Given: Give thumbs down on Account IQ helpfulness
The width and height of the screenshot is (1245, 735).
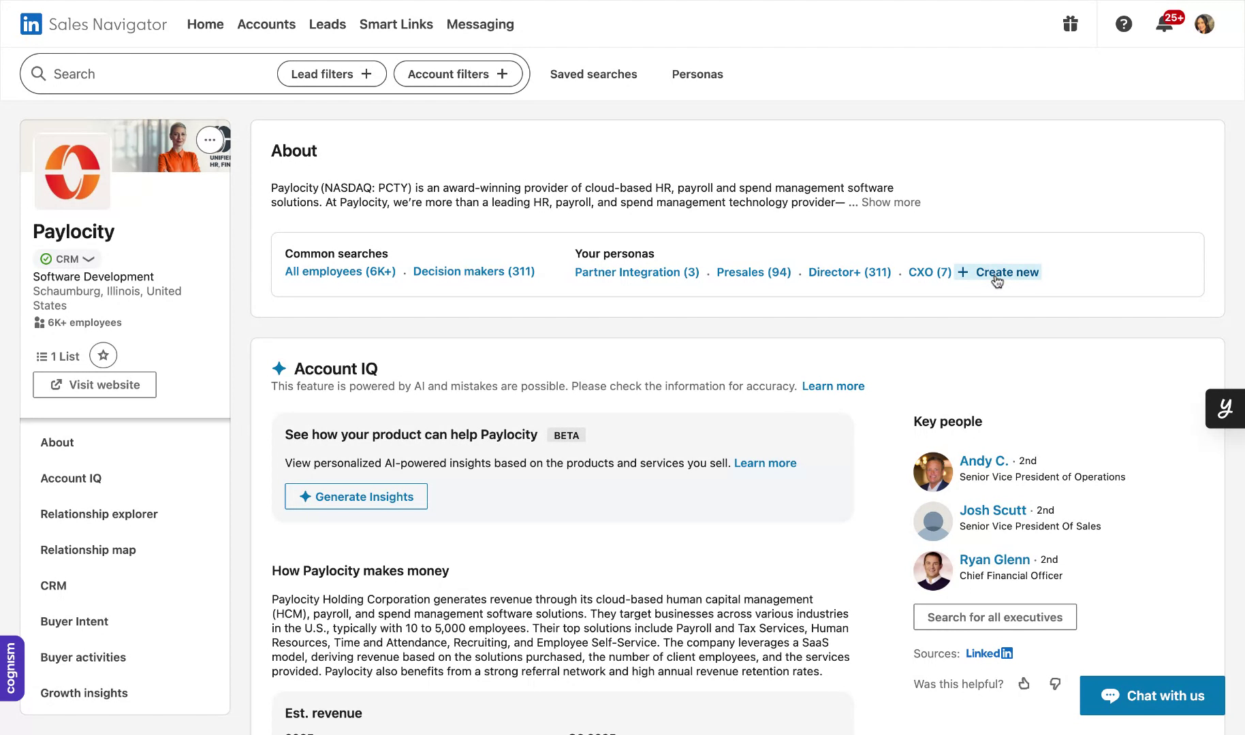Looking at the screenshot, I should tap(1055, 685).
